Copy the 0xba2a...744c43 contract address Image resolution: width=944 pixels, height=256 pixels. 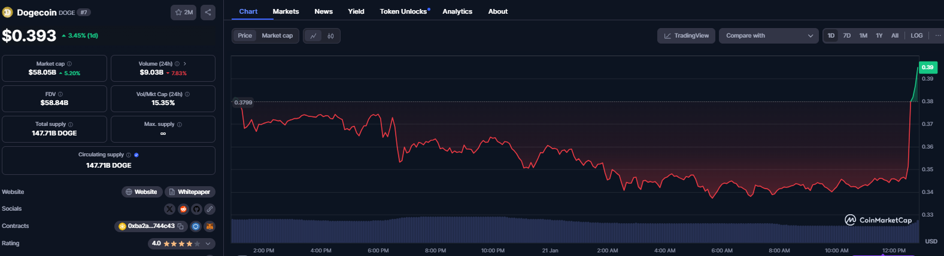click(x=180, y=226)
